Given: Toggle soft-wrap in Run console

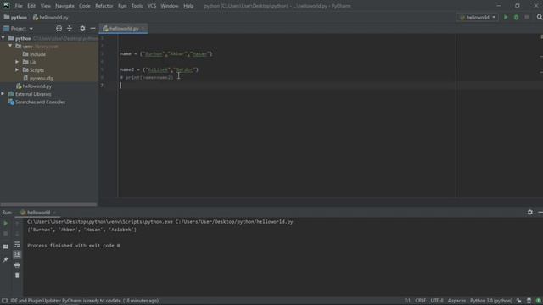Looking at the screenshot, I should click(17, 245).
